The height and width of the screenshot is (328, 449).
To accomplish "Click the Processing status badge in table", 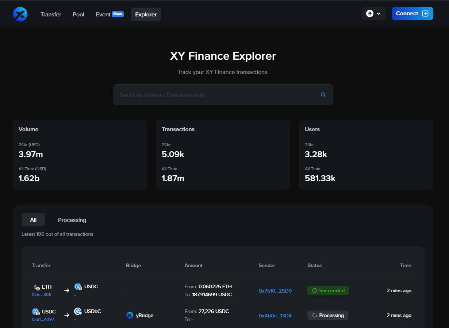I will pos(328,315).
